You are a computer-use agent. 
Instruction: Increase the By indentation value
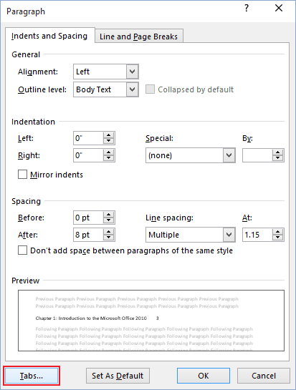pos(278,152)
